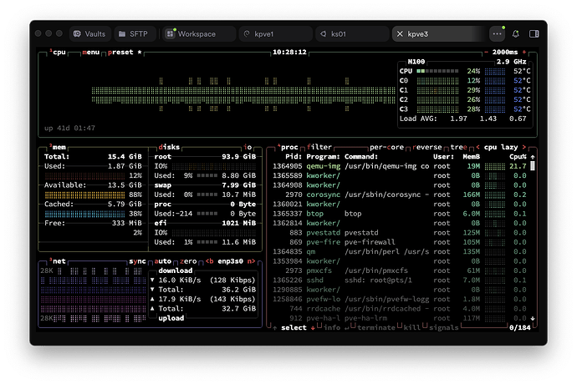Click the Vaults icon in tab bar
Image resolution: width=577 pixels, height=384 pixels.
(77, 33)
